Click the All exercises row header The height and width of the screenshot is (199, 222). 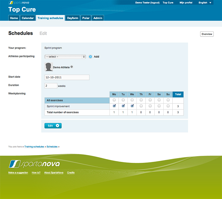(x=77, y=100)
